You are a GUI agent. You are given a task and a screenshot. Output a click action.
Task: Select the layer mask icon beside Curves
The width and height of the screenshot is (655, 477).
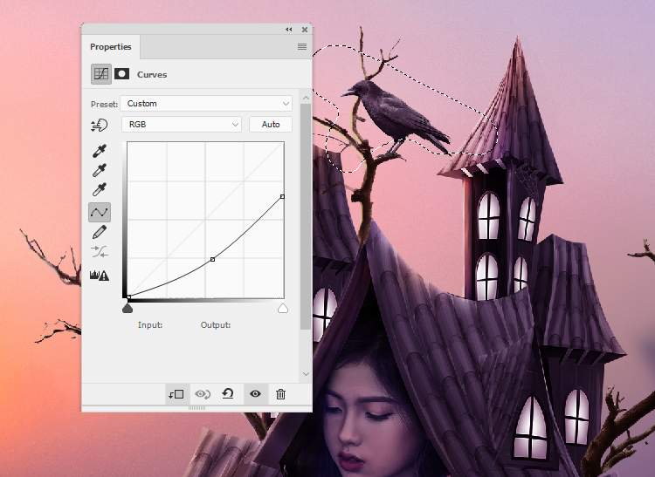(x=121, y=74)
